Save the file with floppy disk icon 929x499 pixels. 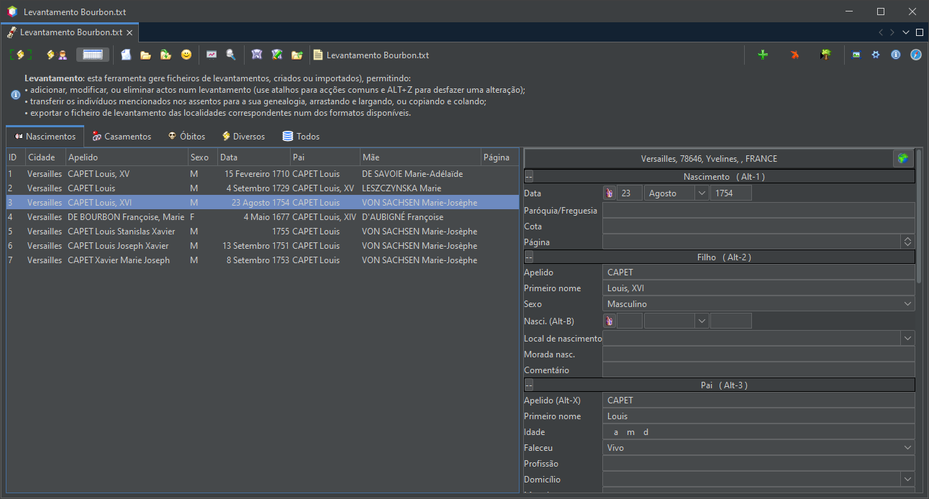(x=256, y=55)
